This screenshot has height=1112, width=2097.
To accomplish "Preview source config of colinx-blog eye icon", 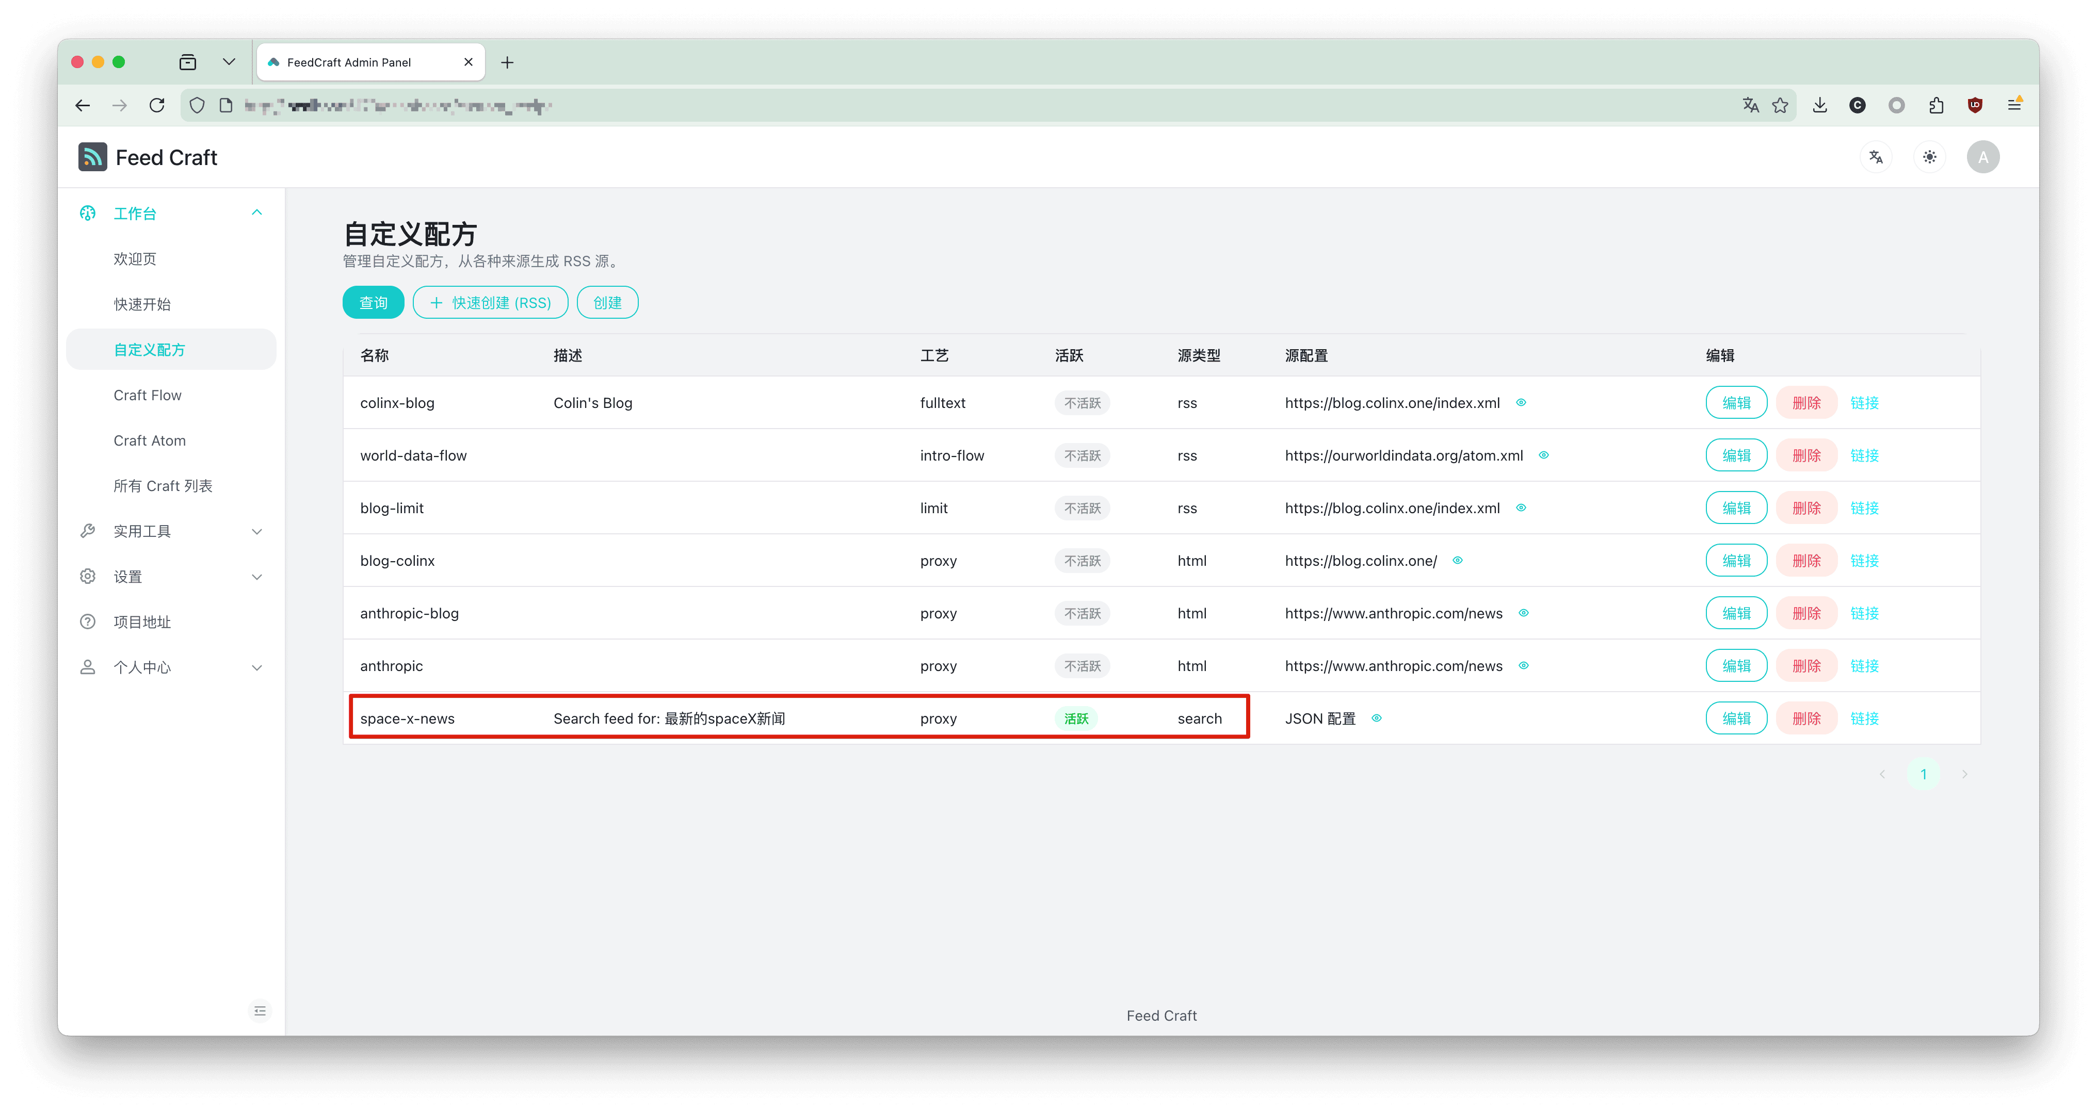I will (x=1521, y=403).
